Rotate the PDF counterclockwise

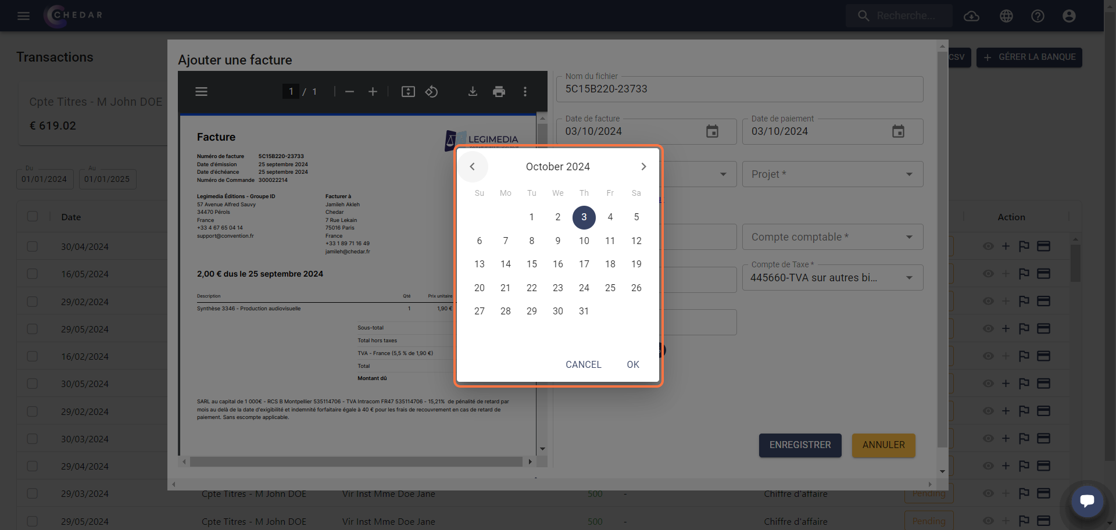pyautogui.click(x=431, y=91)
